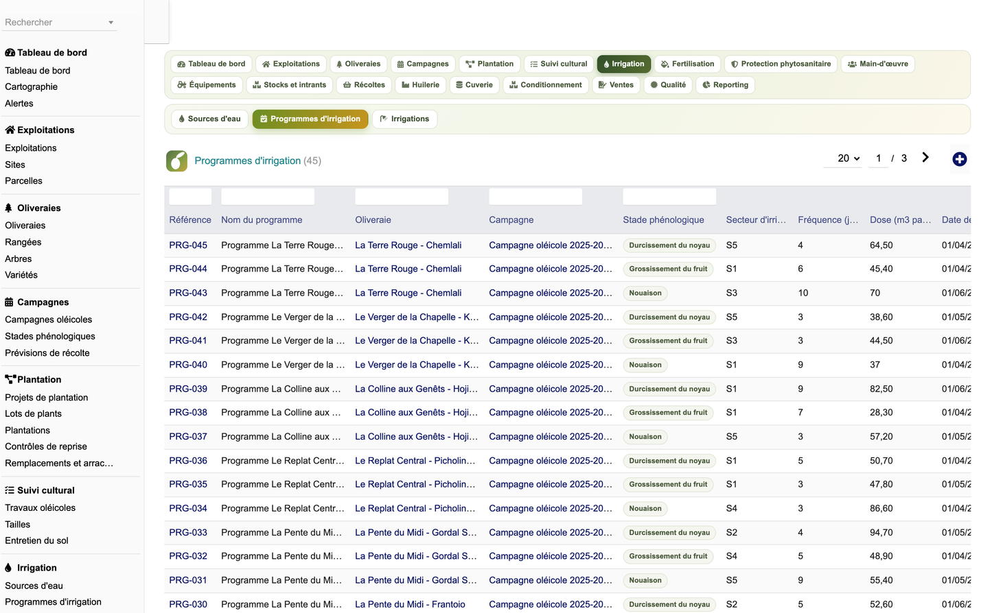Select Programmes d'irrigation sub-tab

coord(310,119)
